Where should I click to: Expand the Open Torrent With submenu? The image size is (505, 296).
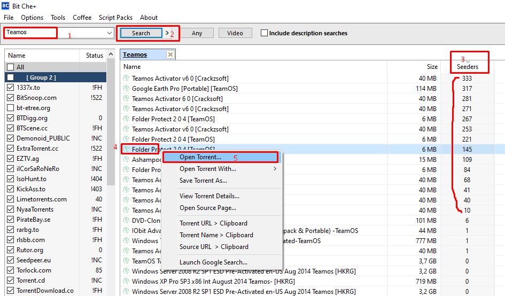(x=275, y=169)
